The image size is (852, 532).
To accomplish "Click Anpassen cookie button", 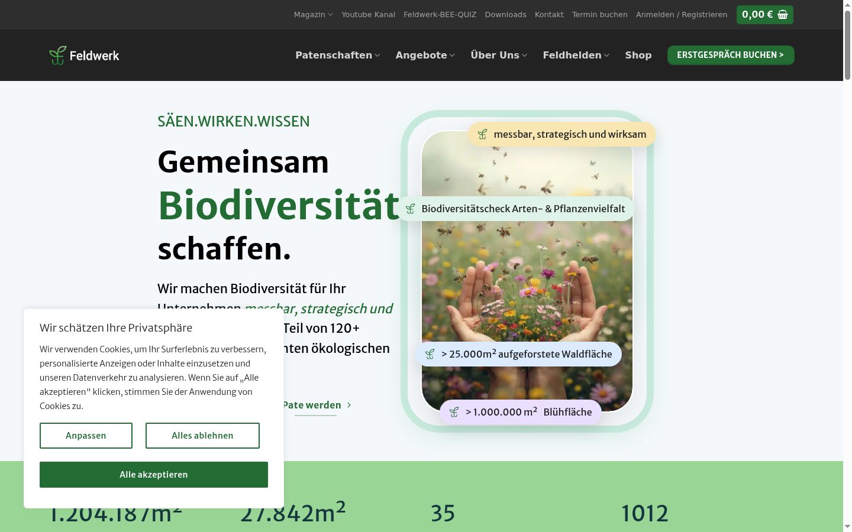I will 86,436.
